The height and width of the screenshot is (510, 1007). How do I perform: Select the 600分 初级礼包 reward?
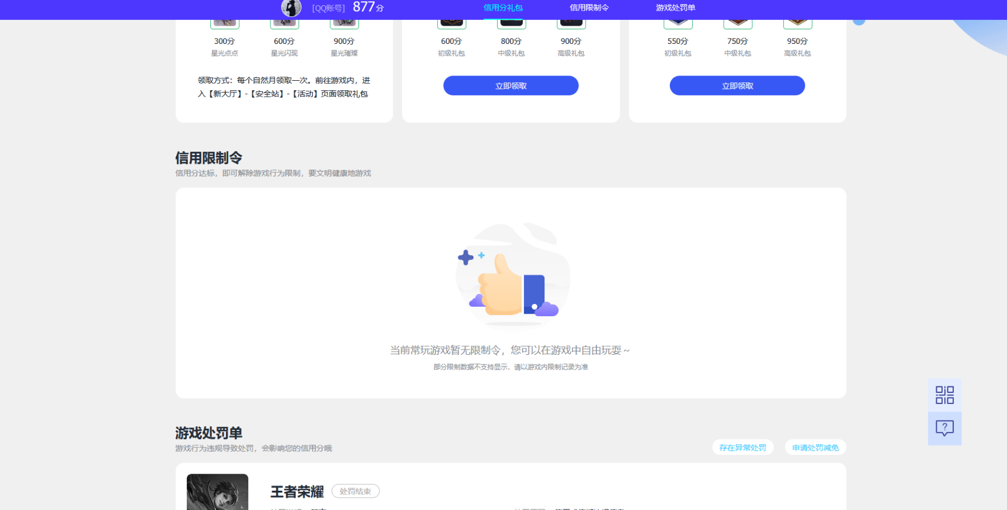(x=451, y=39)
